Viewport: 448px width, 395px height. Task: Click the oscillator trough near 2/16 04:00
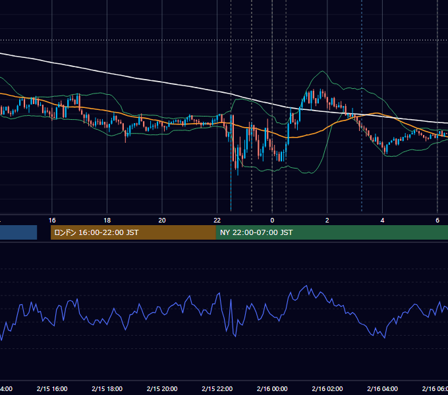[385, 338]
